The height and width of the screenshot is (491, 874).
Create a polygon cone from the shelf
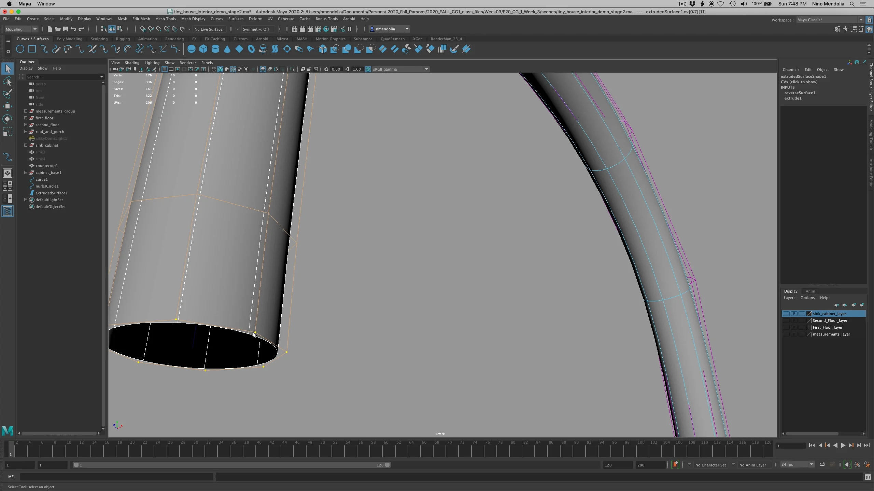(x=227, y=49)
